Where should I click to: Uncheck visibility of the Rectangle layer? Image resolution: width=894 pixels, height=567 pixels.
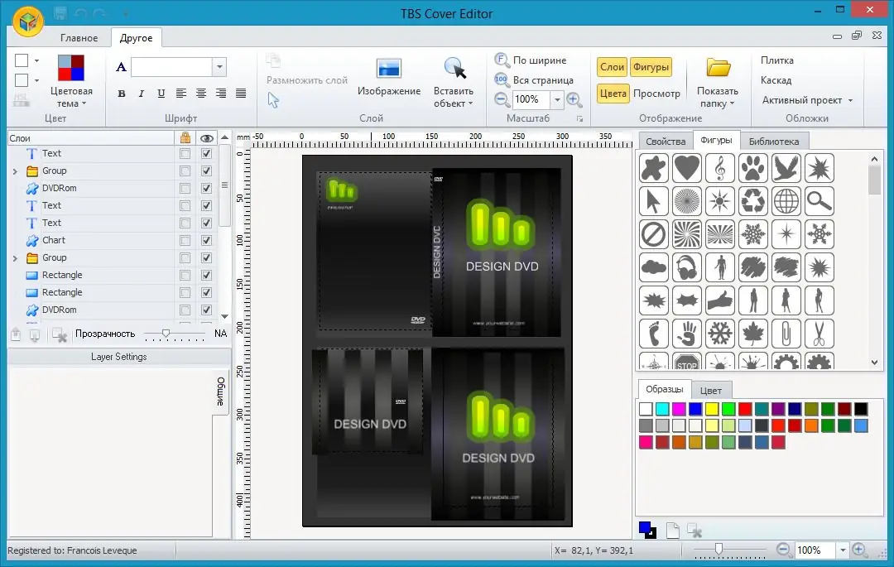(206, 275)
